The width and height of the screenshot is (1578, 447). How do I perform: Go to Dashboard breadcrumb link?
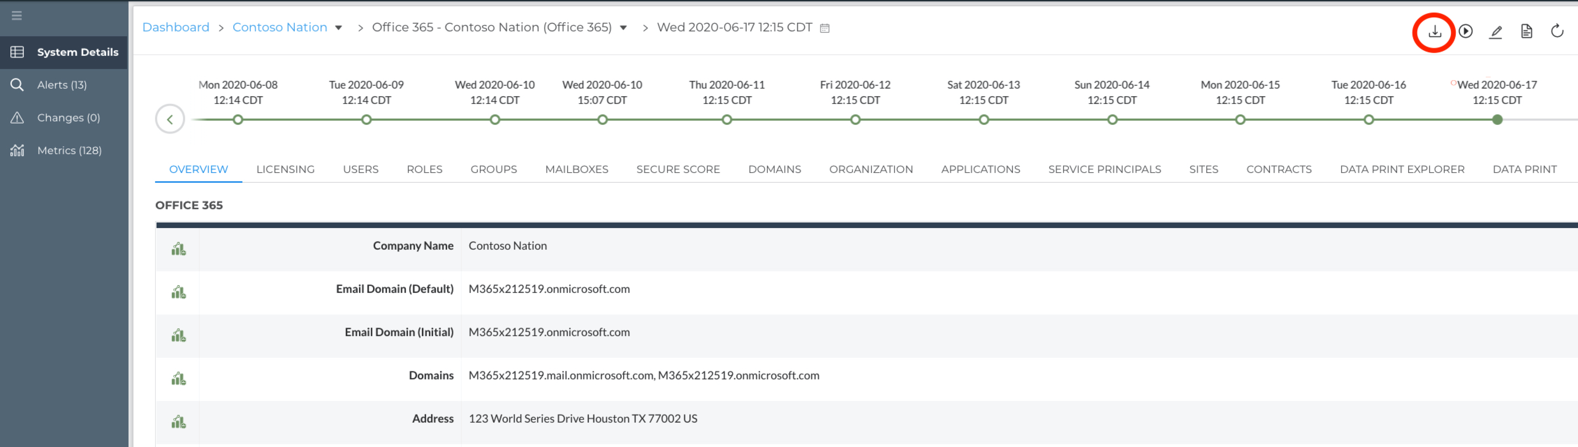click(176, 28)
